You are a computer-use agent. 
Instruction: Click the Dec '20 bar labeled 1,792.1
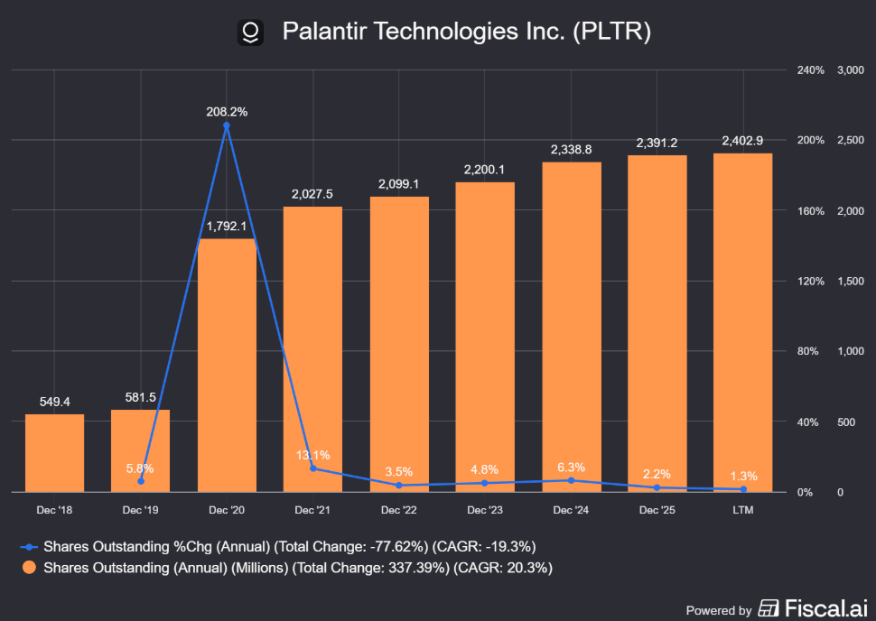tap(227, 366)
